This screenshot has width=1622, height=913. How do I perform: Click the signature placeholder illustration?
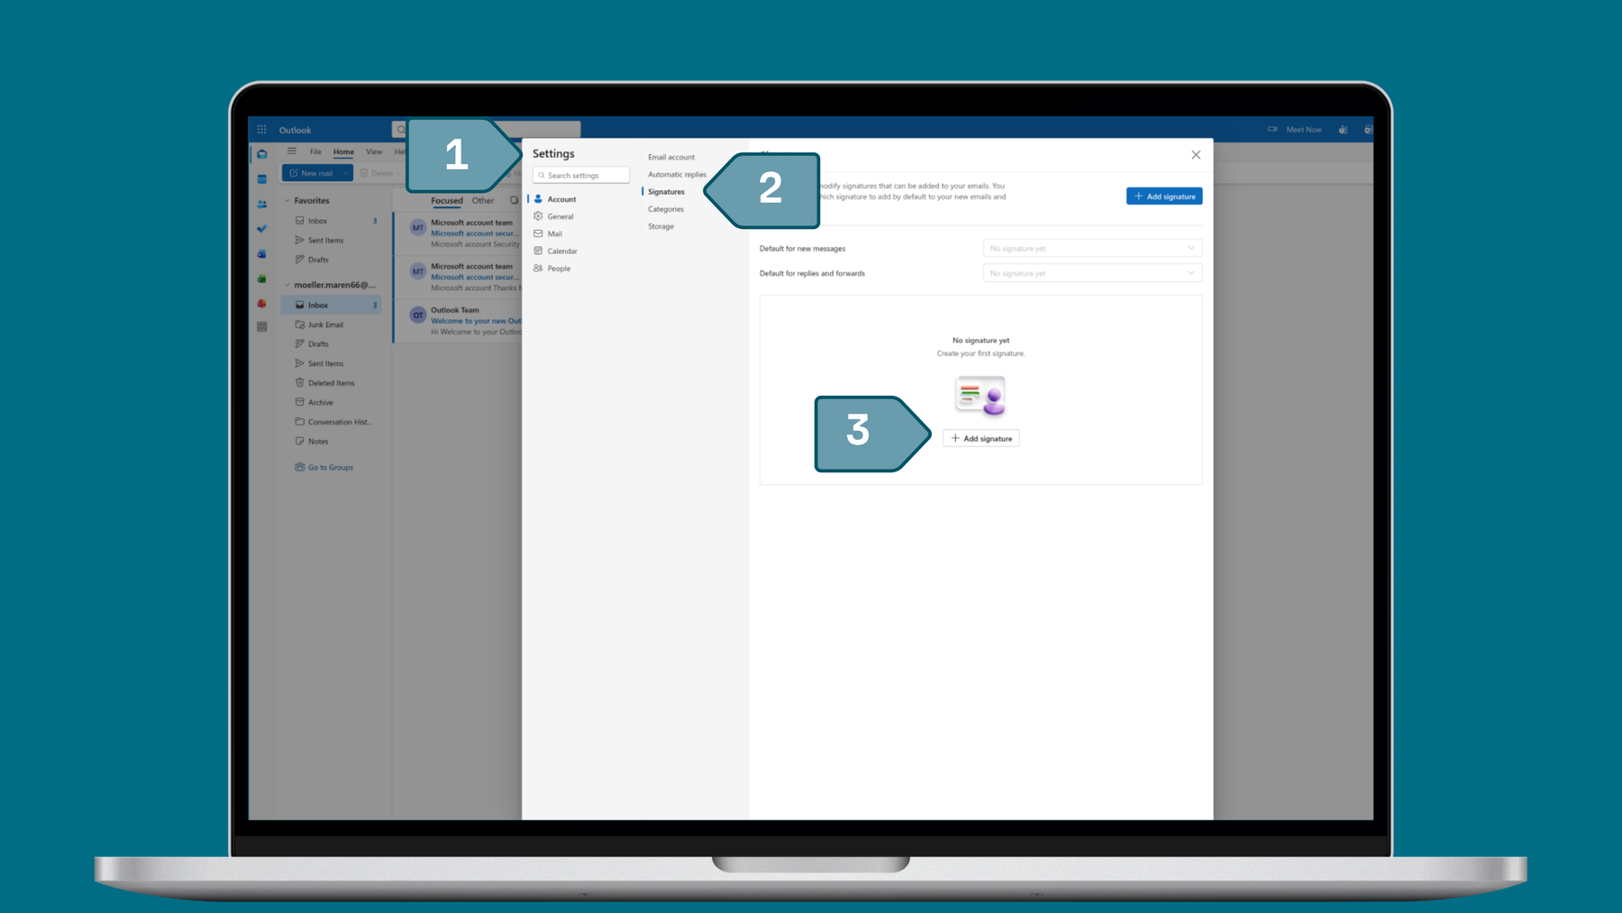pyautogui.click(x=980, y=397)
